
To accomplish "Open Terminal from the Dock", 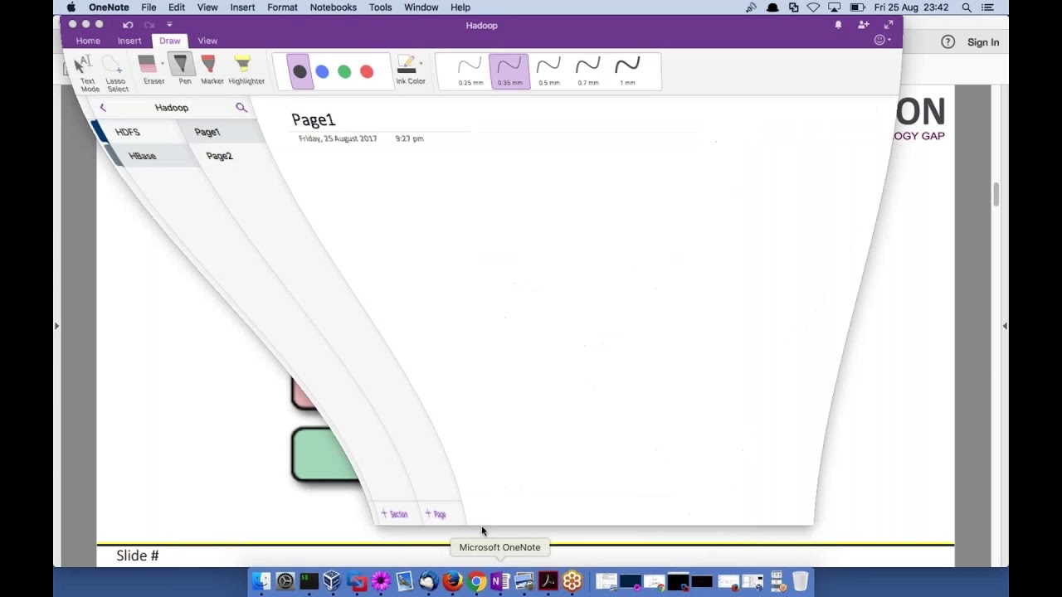I will 309,581.
